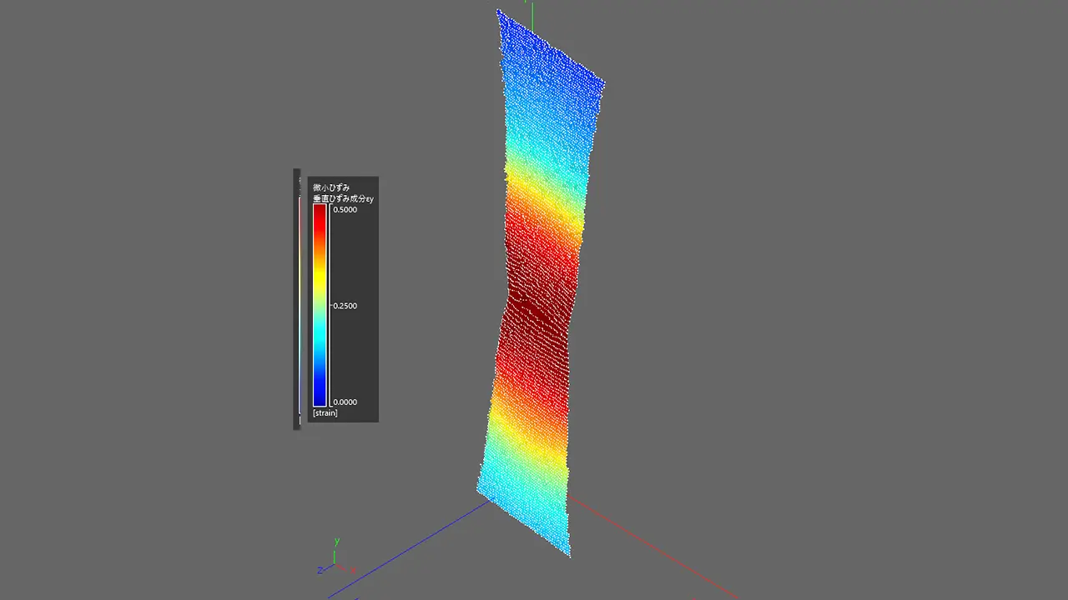Click the [strain] unit label
The width and height of the screenshot is (1068, 600).
[x=325, y=413]
